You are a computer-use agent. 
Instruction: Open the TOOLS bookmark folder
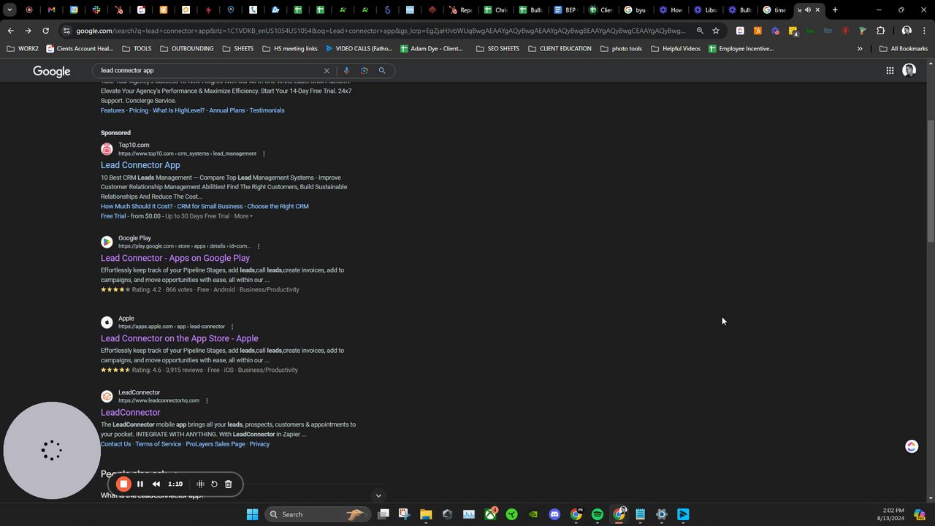(137, 49)
